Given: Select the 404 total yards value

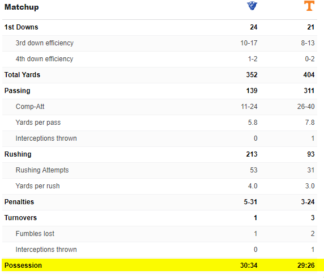Looking at the screenshot, I should 309,75.
